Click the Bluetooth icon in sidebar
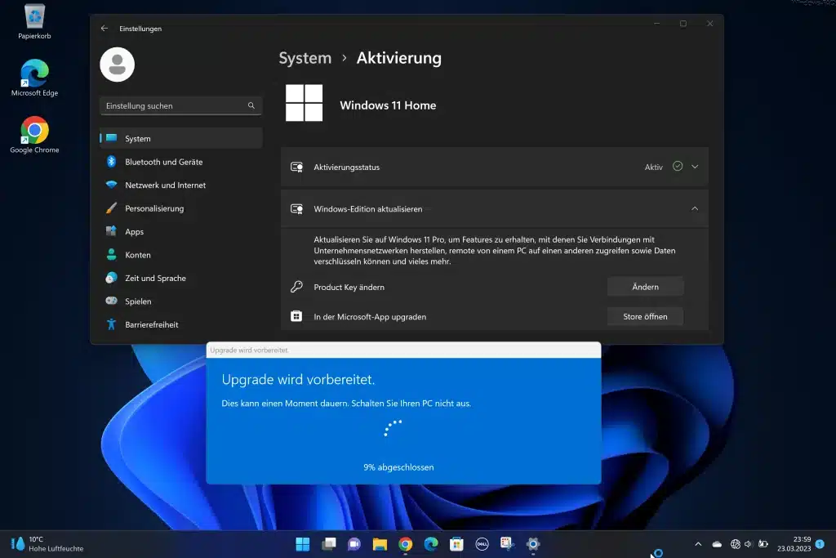Viewport: 836px width, 558px height. tap(111, 161)
